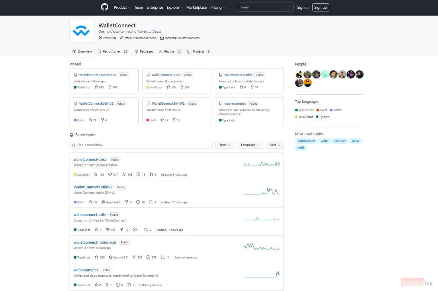Screen dimensions: 438x291
Task: Open pinned walletconnect-monorepo repository
Action: point(98,75)
